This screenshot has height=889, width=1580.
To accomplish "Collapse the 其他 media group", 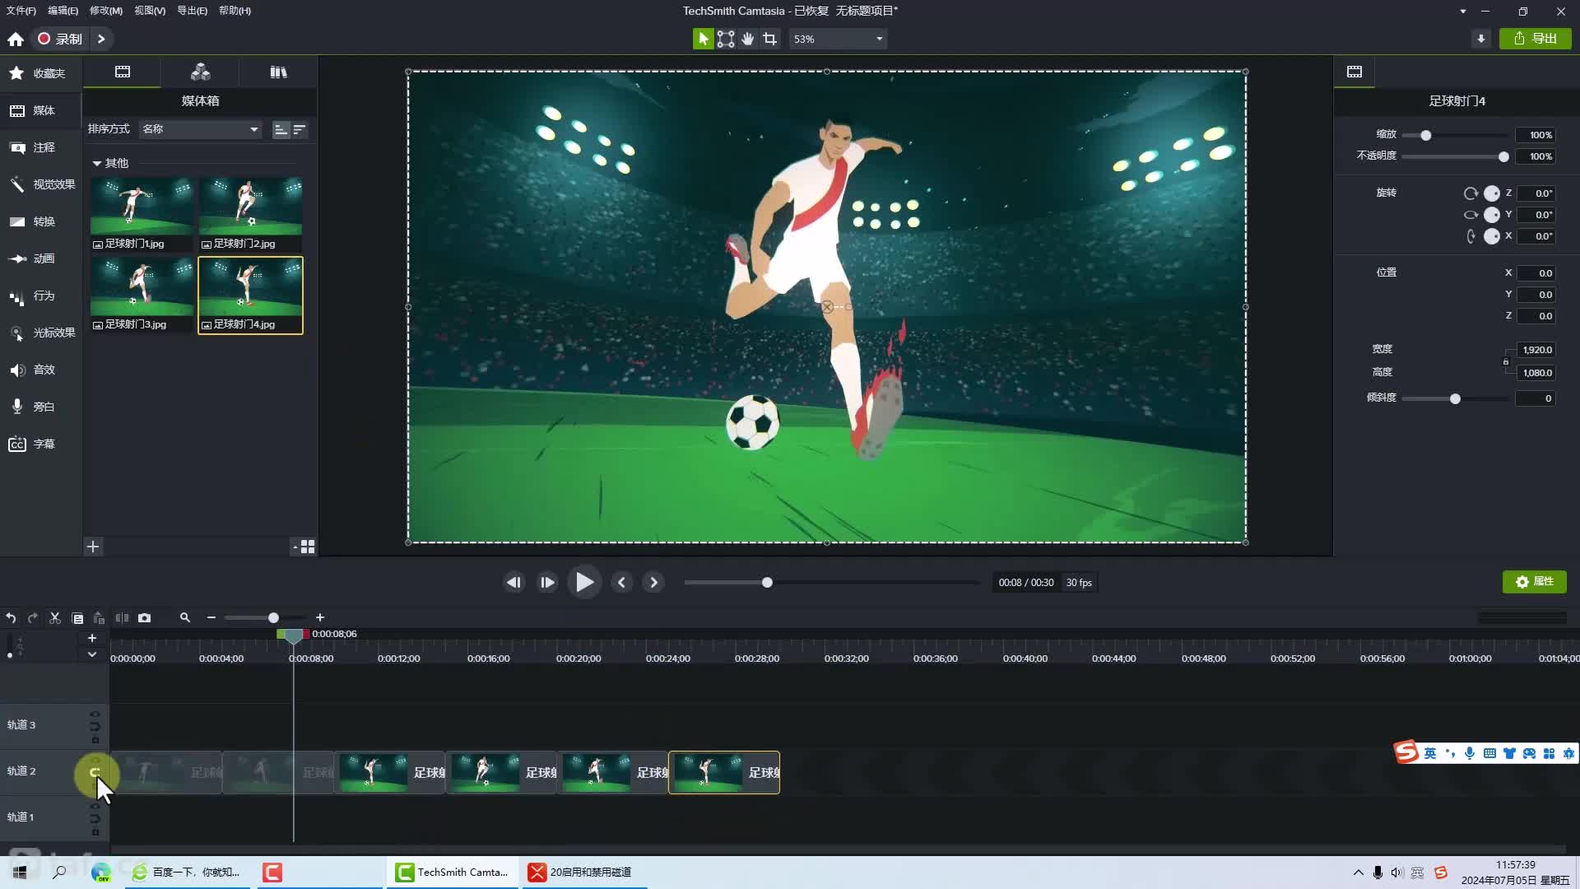I will (96, 163).
